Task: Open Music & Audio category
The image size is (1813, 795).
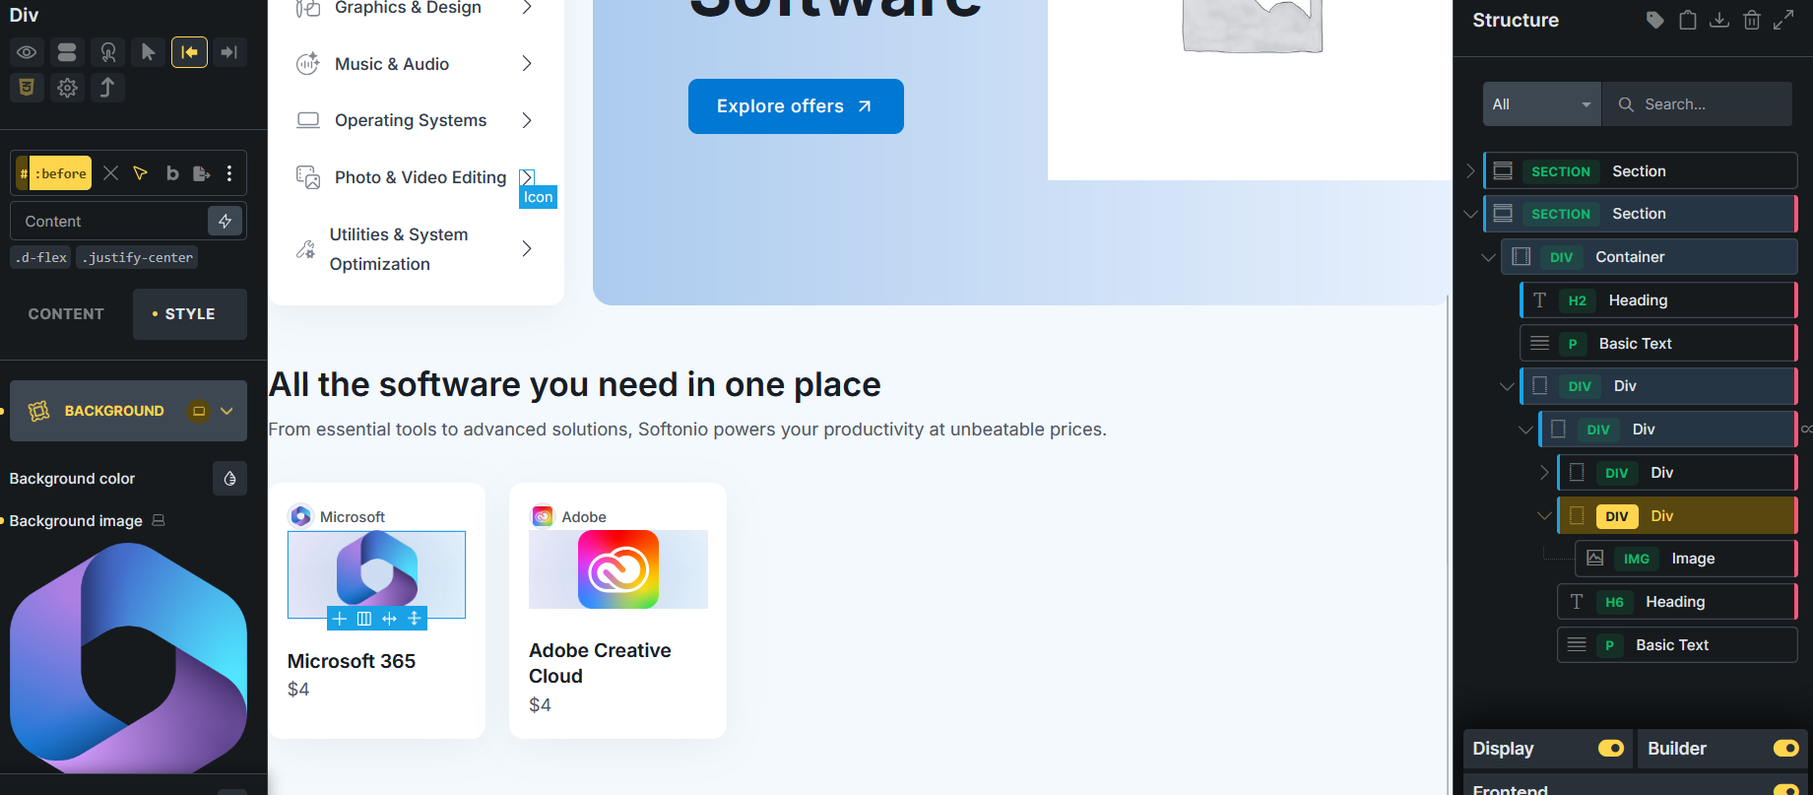Action: coord(392,64)
